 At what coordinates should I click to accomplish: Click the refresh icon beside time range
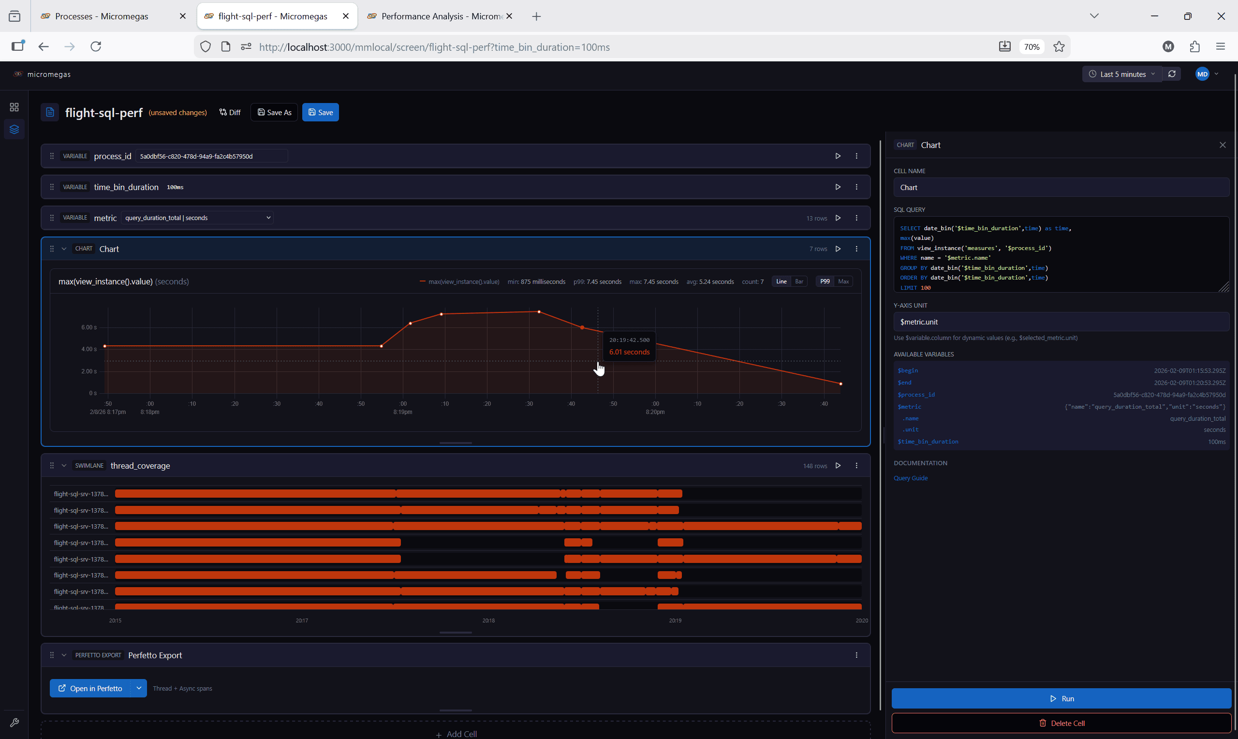[1172, 74]
